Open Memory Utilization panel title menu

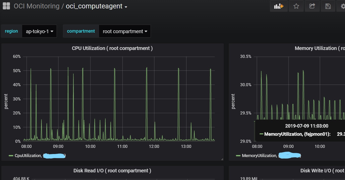coord(320,48)
